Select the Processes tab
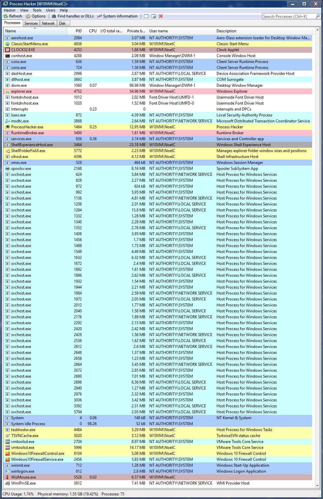 coord(12,23)
